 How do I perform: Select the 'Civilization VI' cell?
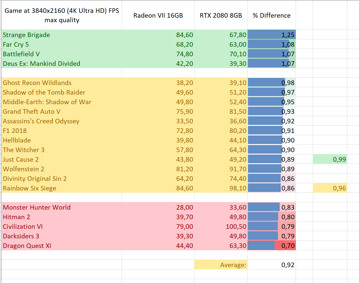pyautogui.click(x=62, y=226)
